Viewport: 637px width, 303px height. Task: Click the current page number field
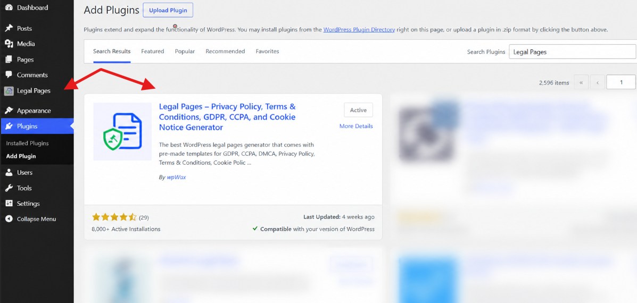point(621,82)
